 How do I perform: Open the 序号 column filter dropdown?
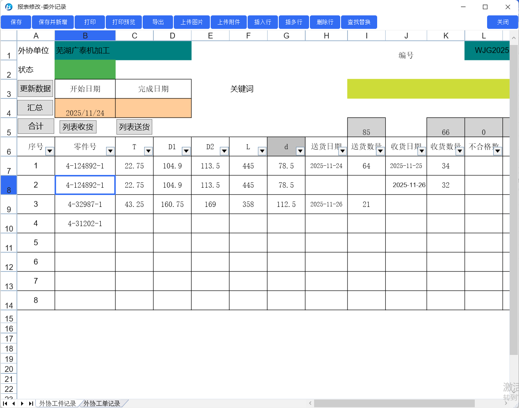50,151
